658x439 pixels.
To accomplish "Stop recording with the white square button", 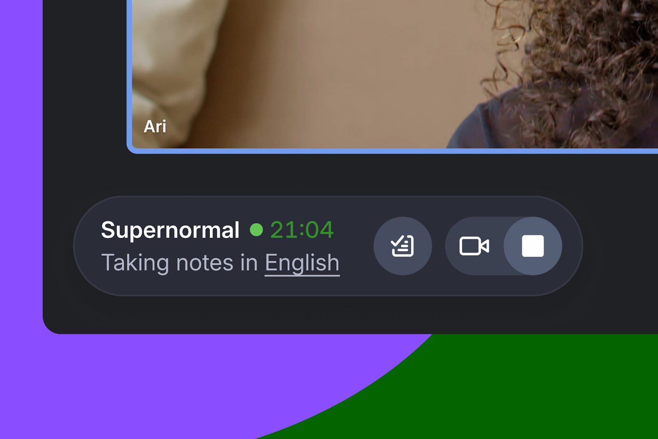I will pyautogui.click(x=533, y=246).
